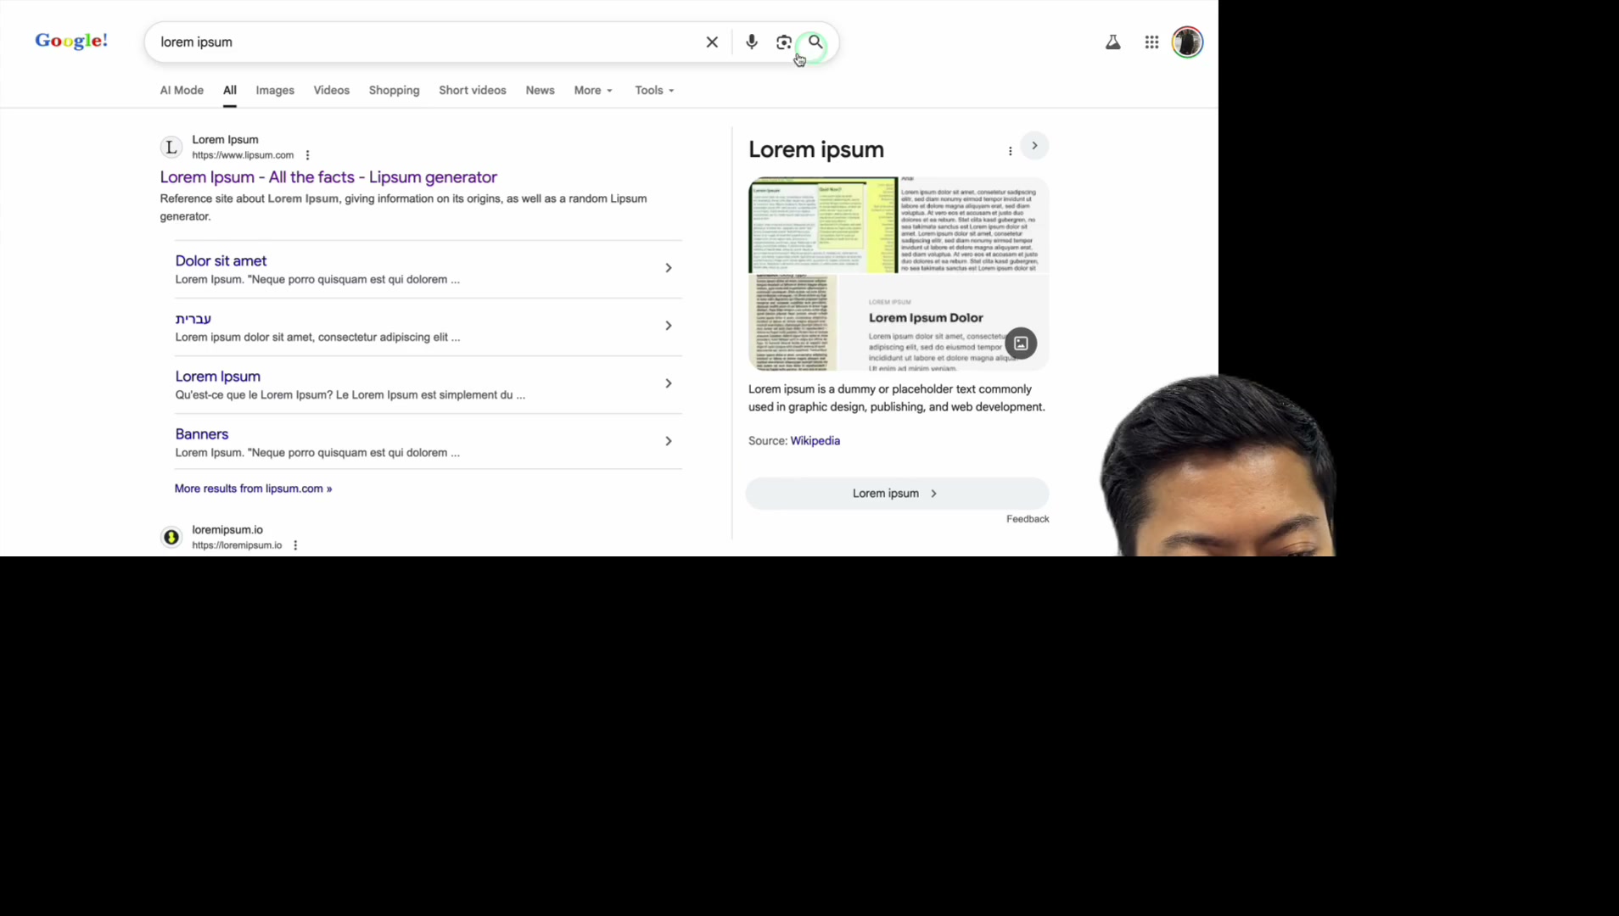Clear the search box with X icon
The image size is (1619, 916).
click(712, 42)
